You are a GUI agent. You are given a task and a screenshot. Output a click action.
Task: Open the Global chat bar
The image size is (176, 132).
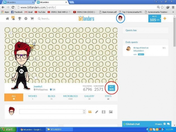point(147,124)
